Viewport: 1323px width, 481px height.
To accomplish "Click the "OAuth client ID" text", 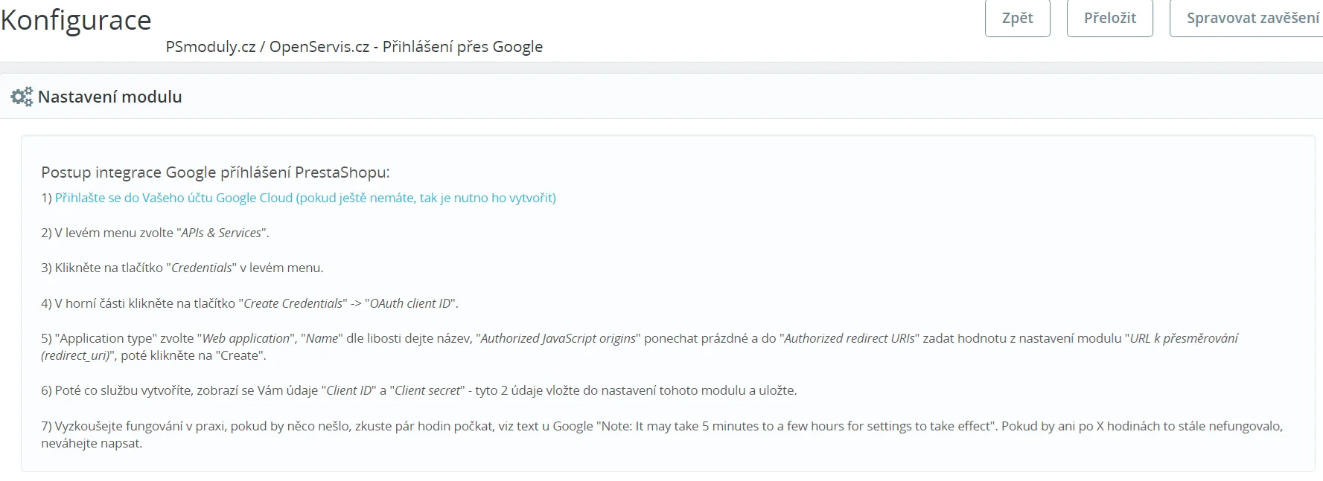I will click(x=410, y=303).
